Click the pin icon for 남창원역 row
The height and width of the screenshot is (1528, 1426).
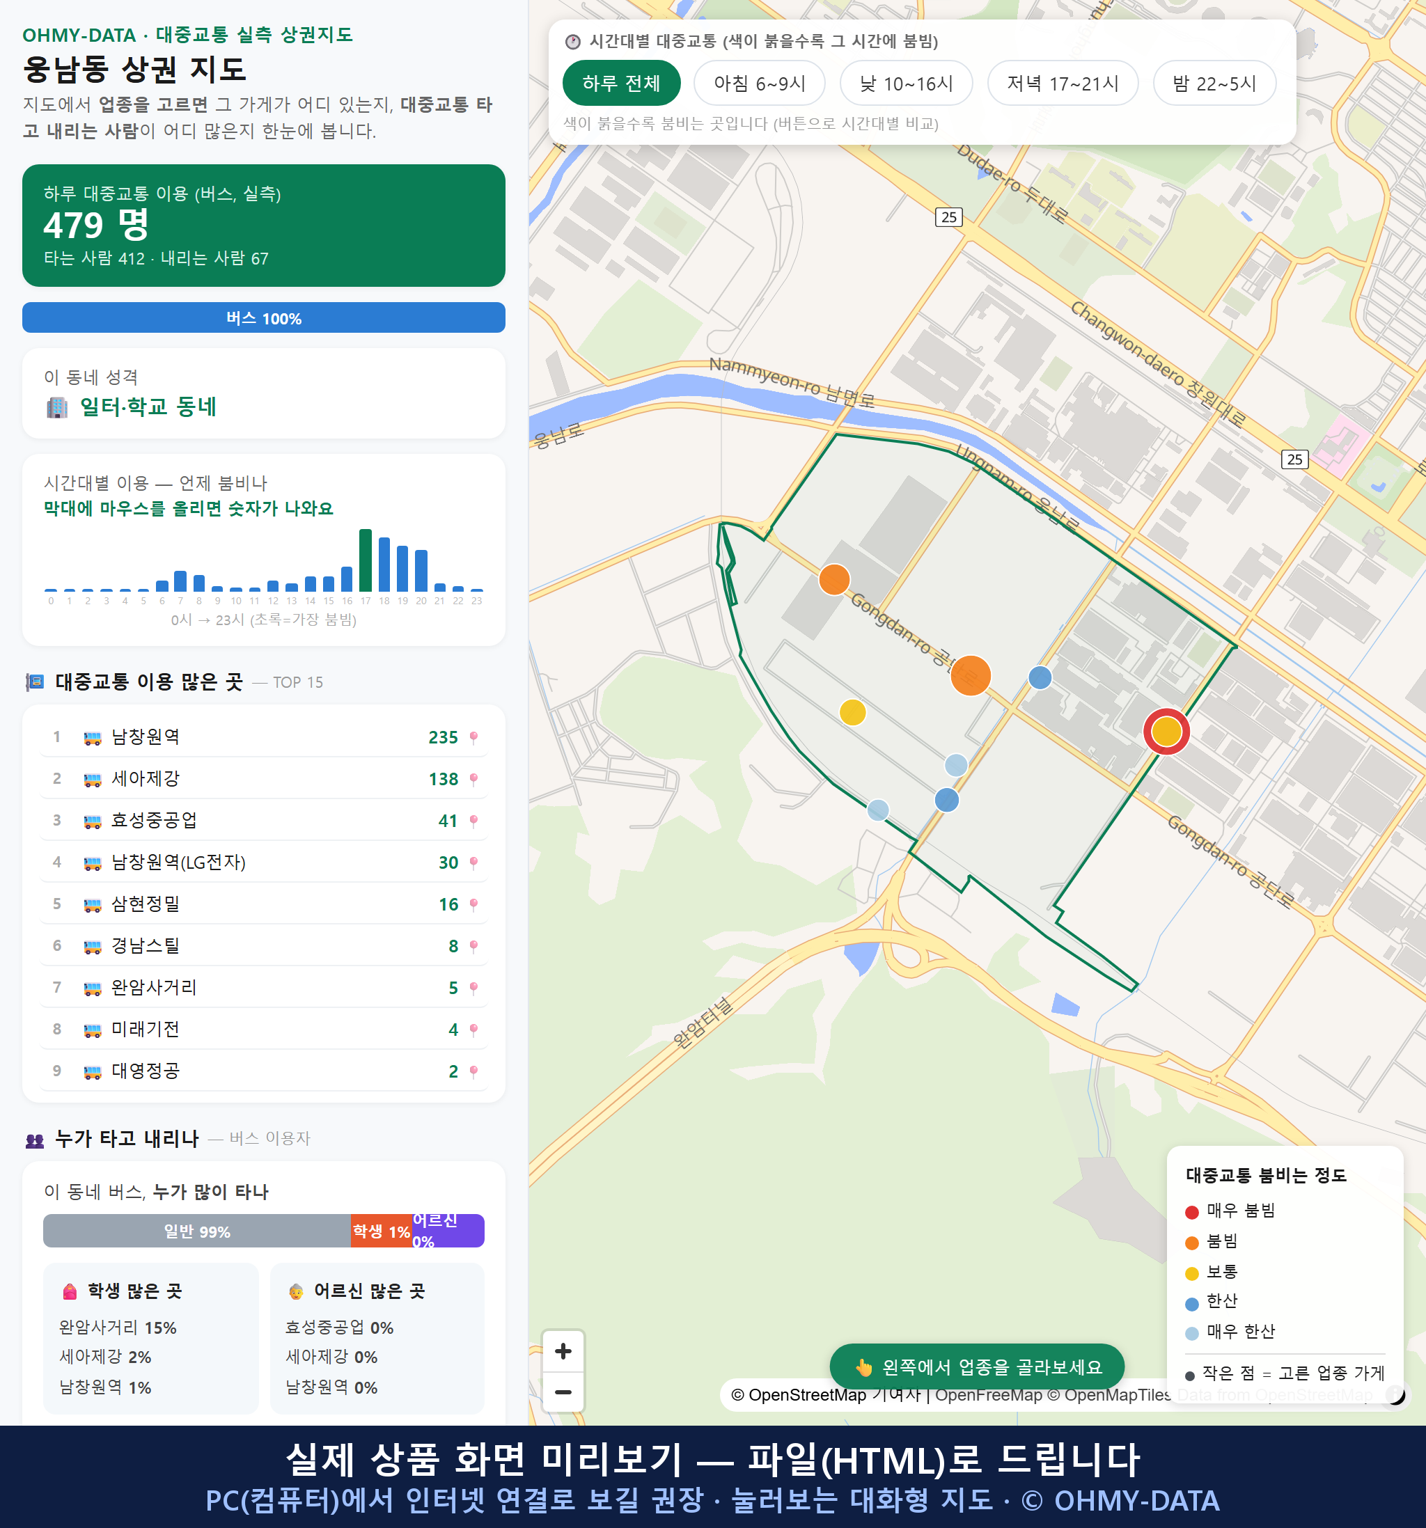tap(473, 737)
